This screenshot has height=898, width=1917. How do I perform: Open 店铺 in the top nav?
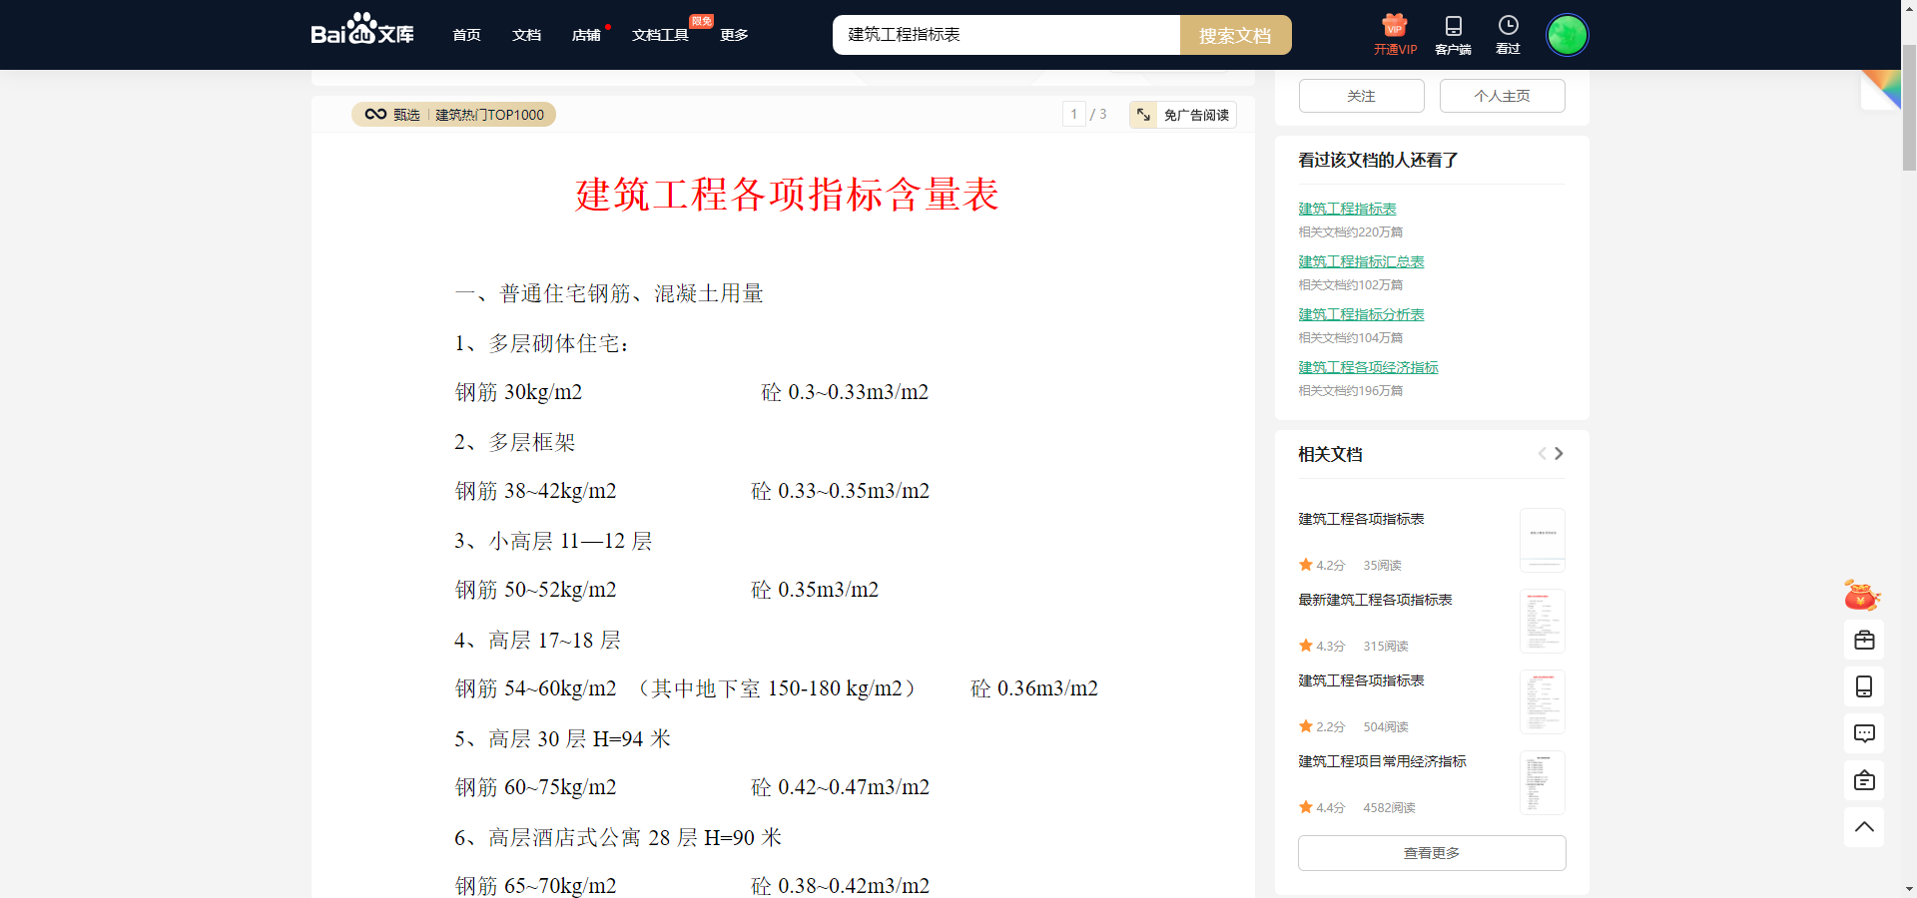586,35
